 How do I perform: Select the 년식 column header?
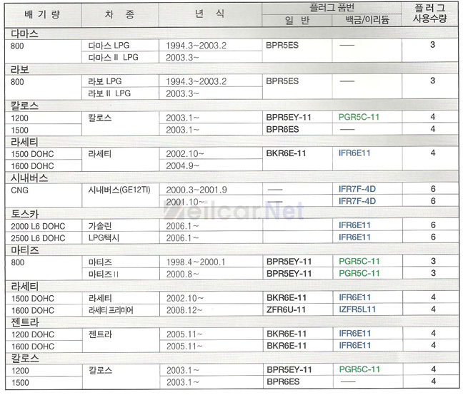[209, 14]
